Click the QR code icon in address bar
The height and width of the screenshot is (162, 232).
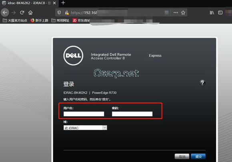tap(167, 12)
